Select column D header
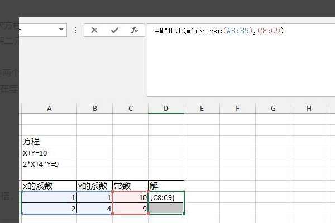 166,108
